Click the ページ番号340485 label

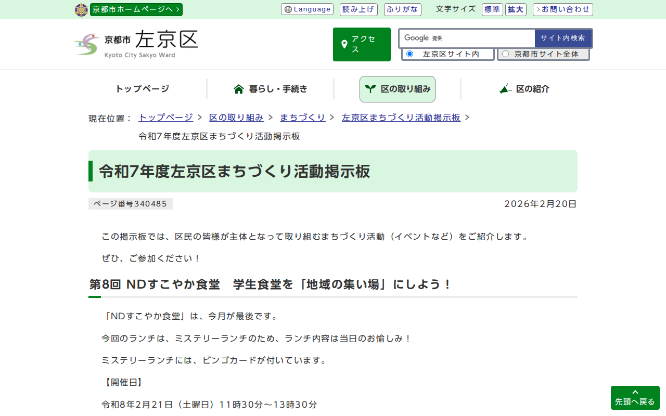131,204
